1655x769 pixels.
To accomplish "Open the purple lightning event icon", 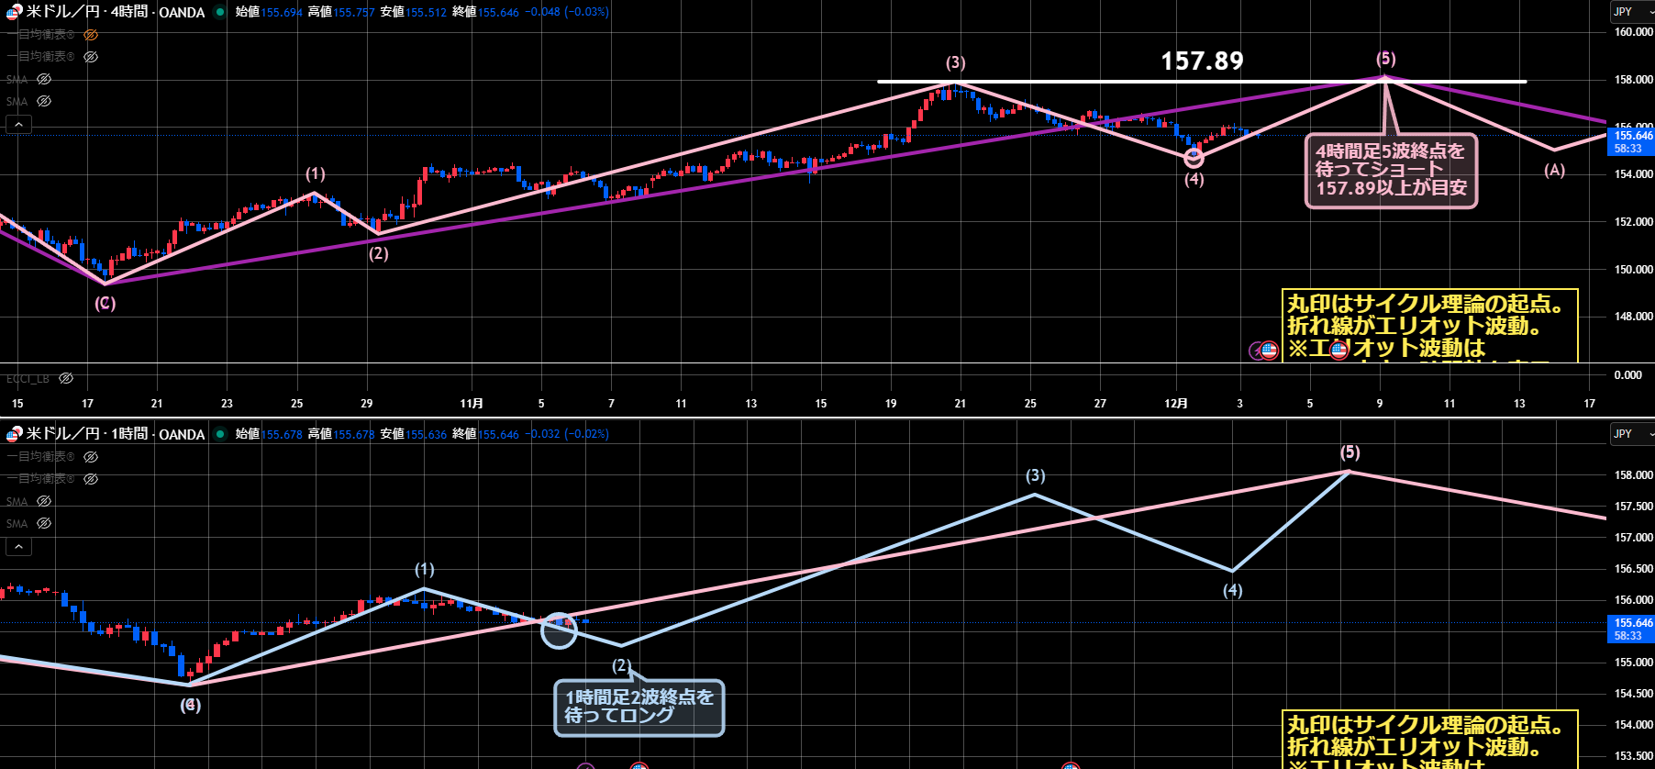I will (1256, 351).
